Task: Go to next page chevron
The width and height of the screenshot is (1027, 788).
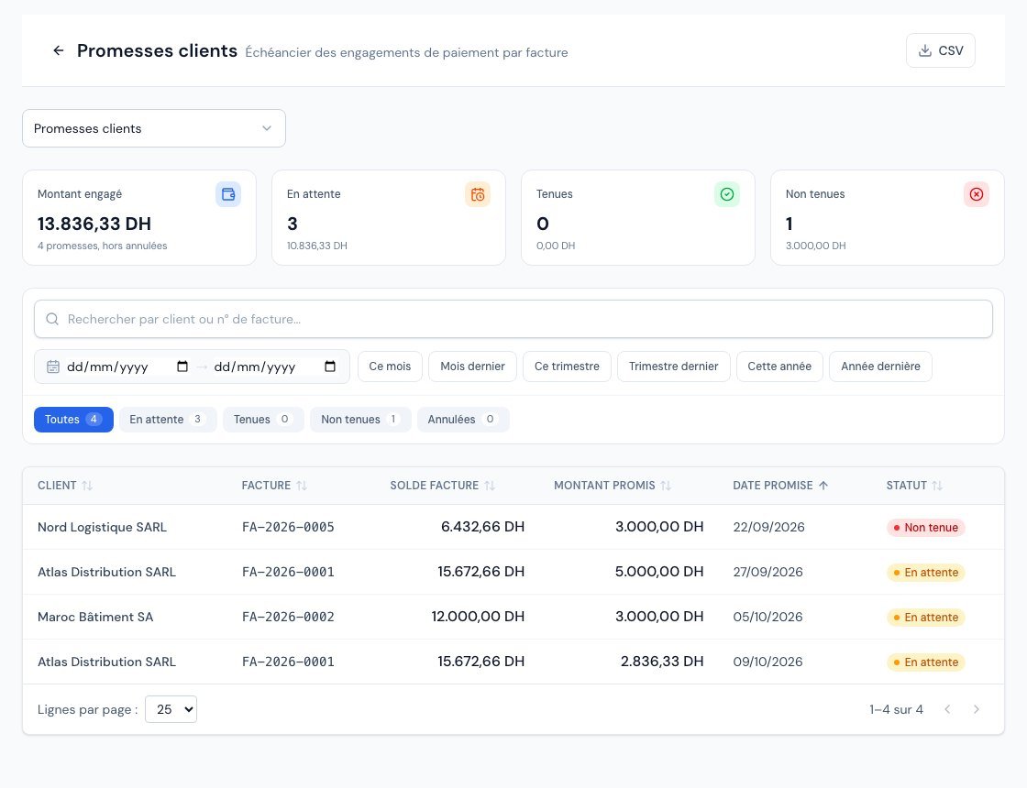Action: 976,709
